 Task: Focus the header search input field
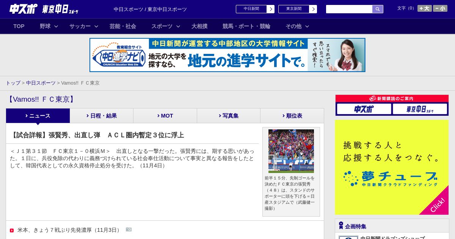(x=349, y=9)
